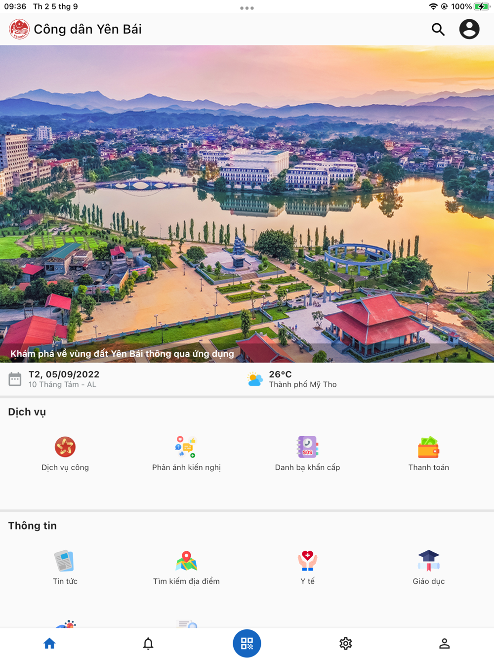Switch to profile person tab

pos(445,643)
